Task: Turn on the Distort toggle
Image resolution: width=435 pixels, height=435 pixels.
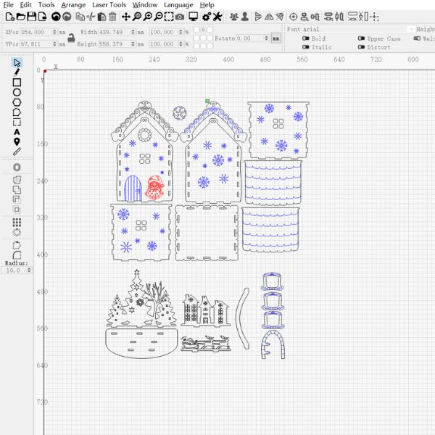Action: [x=362, y=48]
